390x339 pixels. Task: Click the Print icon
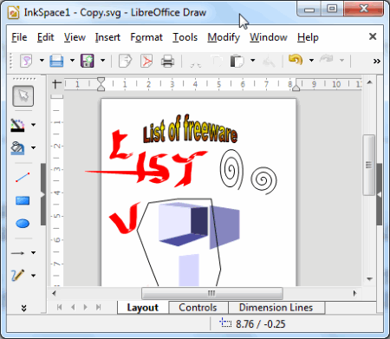pyautogui.click(x=167, y=61)
